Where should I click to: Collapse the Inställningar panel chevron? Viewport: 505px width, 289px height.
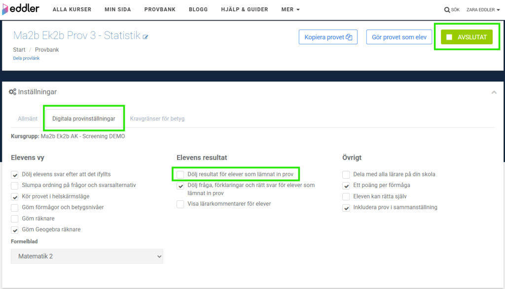(494, 92)
